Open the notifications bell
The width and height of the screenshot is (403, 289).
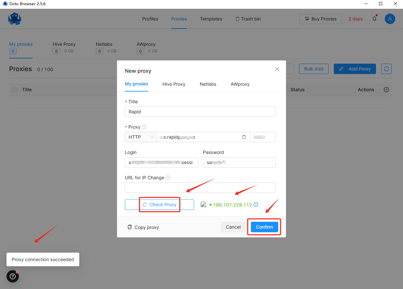coord(374,19)
